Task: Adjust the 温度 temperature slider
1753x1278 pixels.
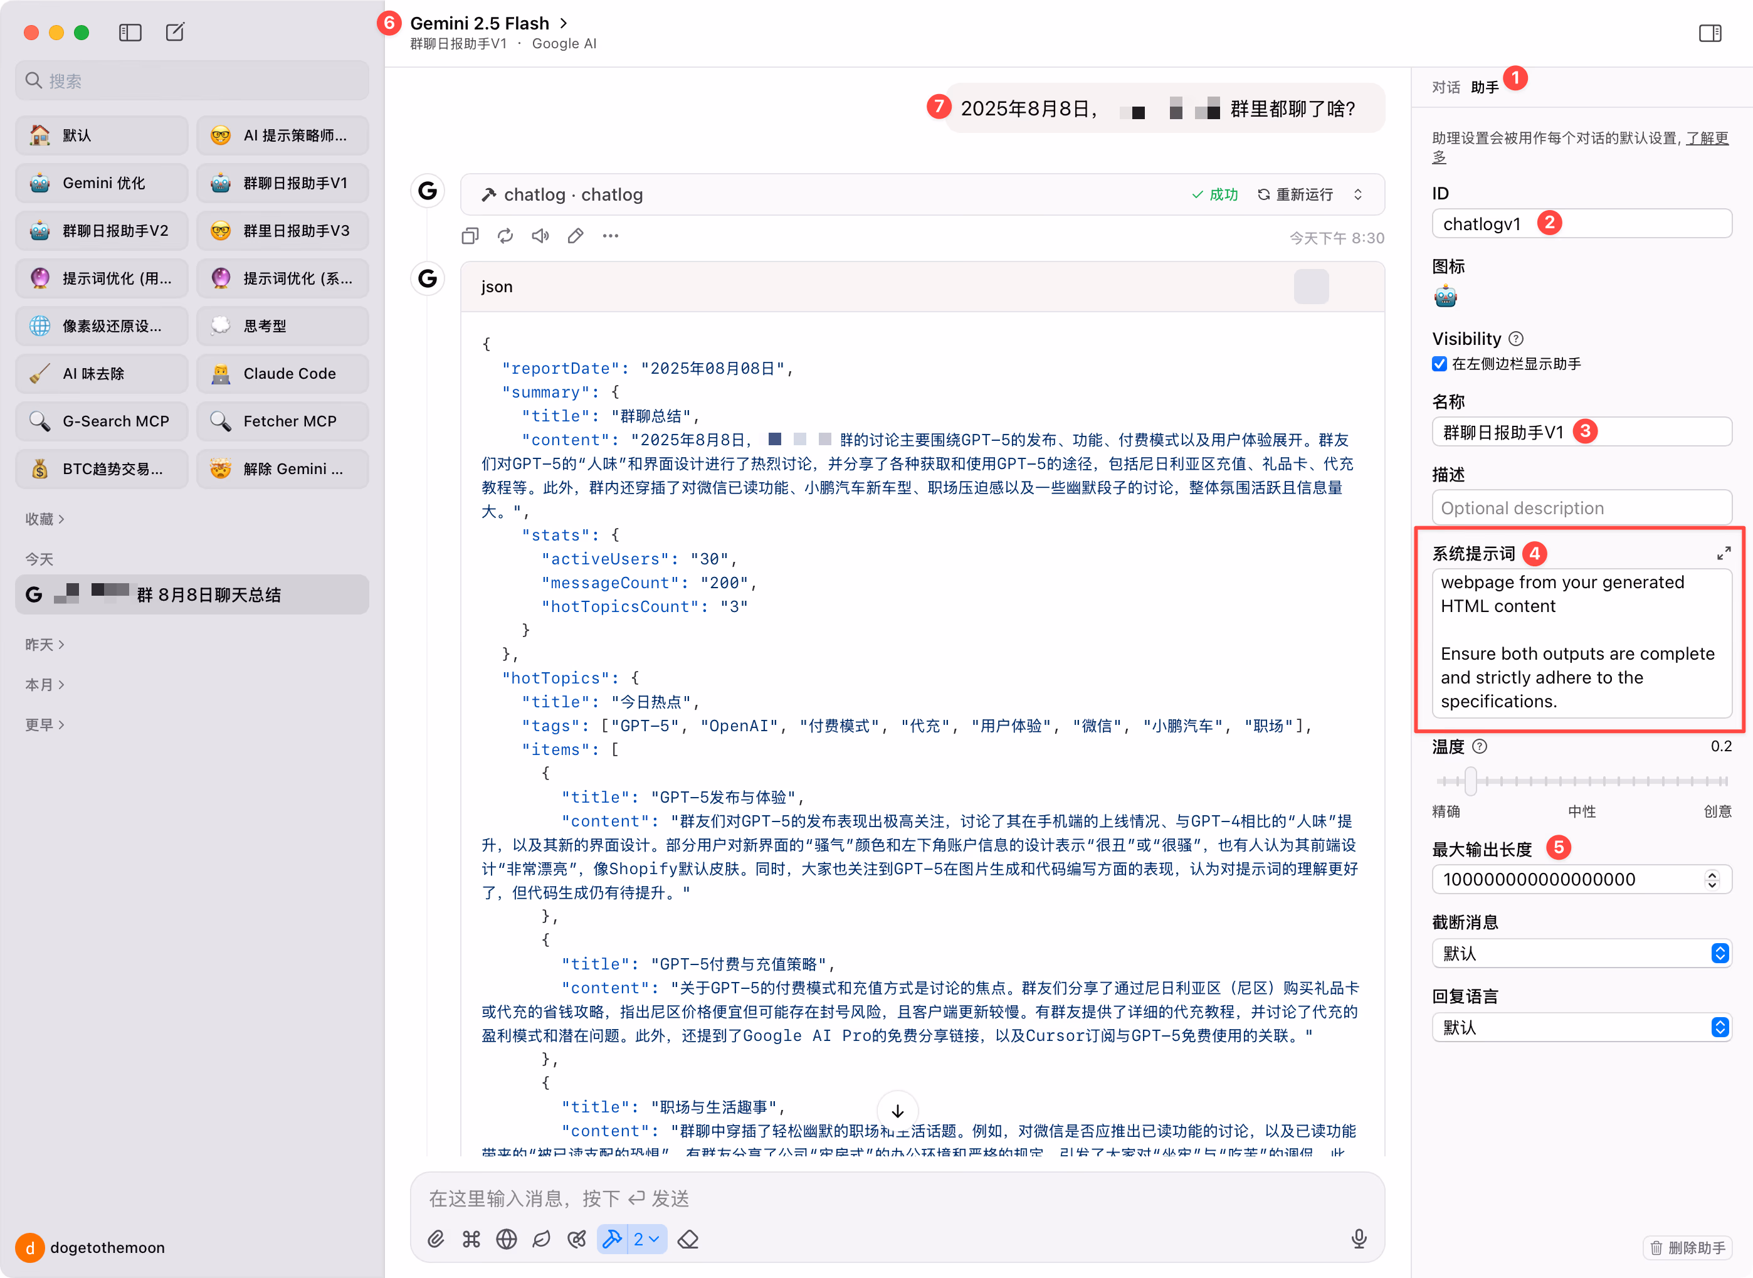Action: point(1470,781)
